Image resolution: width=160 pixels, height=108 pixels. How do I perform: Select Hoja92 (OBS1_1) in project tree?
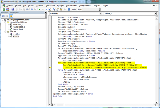click(19, 27)
